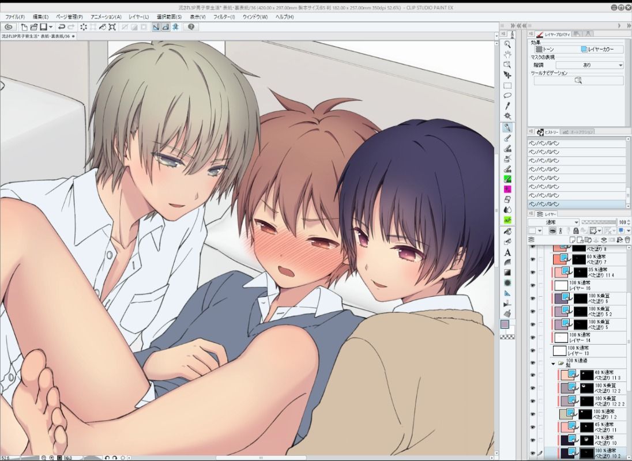
Task: Toggle visibility of レイヤー 16
Action: 532,285
